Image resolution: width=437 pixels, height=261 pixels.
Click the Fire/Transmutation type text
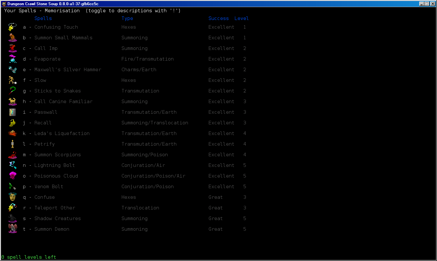point(148,59)
